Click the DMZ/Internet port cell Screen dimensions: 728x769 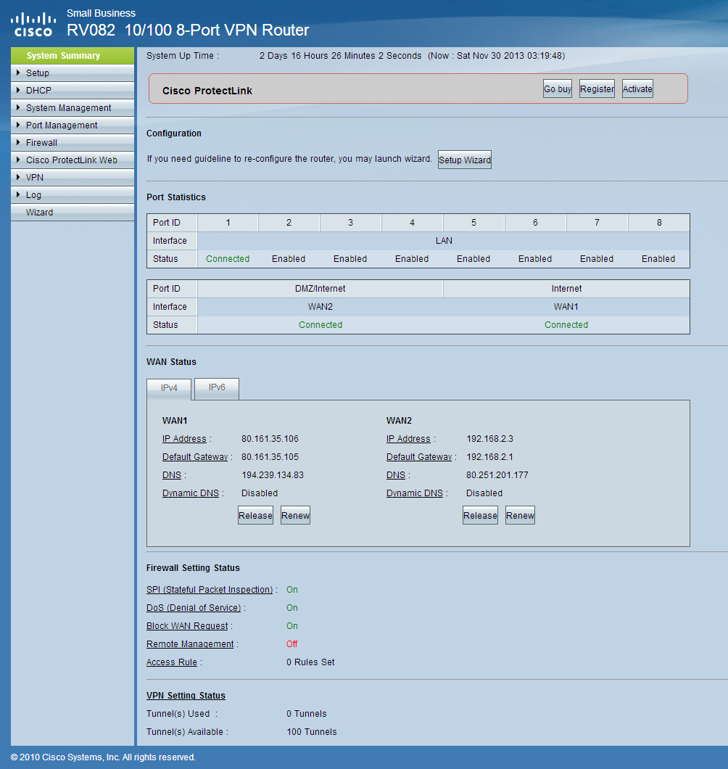[320, 289]
